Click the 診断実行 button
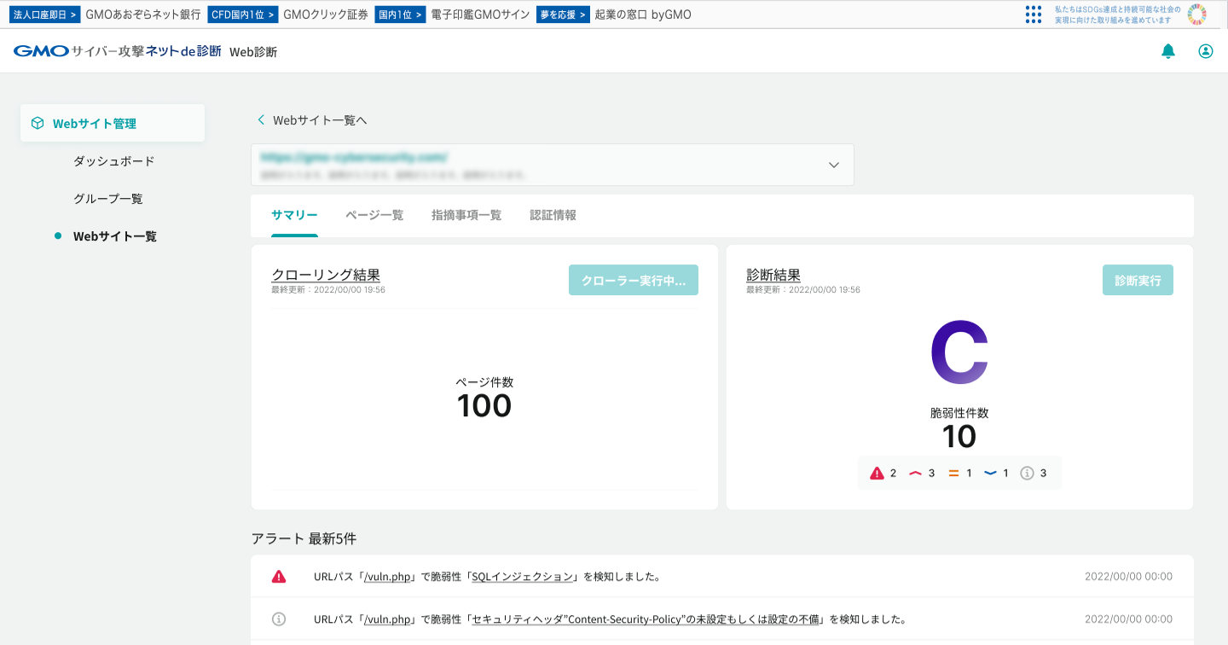1228x645 pixels. [1138, 280]
